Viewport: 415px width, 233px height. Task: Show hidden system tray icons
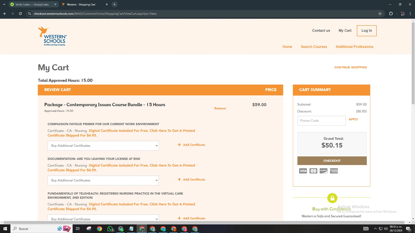tap(375, 229)
